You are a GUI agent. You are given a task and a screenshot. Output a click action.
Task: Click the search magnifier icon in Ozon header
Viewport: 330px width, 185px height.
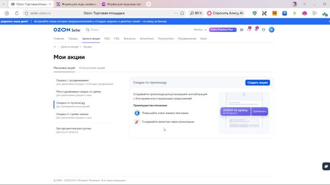click(88, 30)
